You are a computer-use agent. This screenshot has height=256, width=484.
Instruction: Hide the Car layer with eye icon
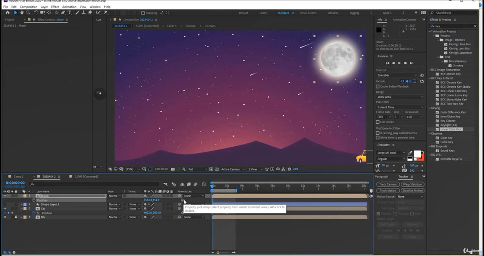5,209
